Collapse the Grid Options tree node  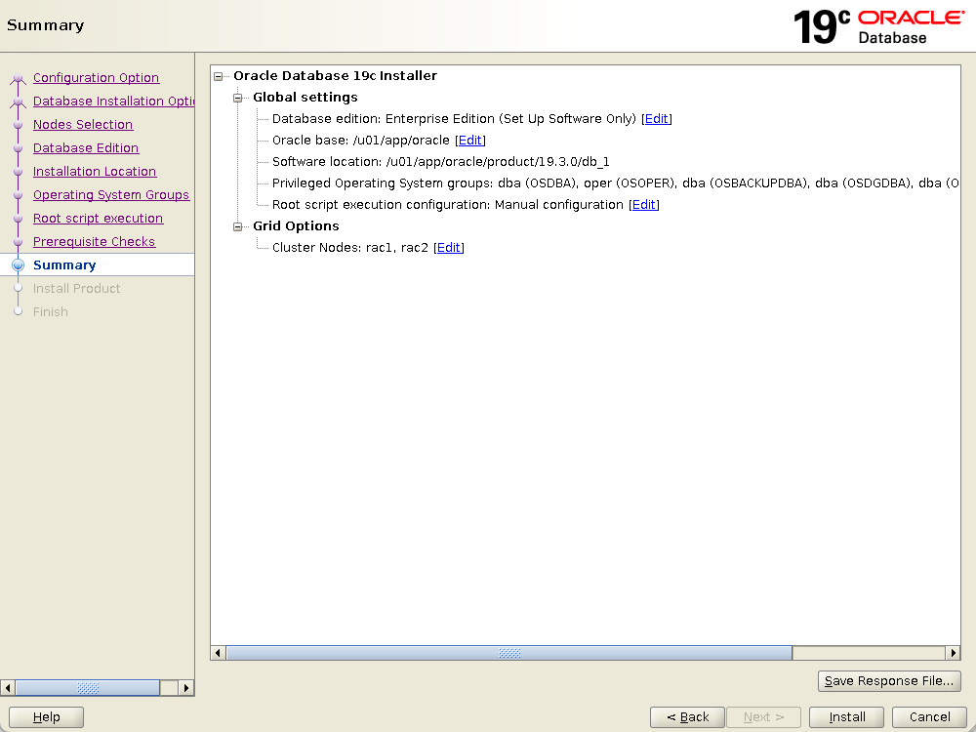pos(237,226)
